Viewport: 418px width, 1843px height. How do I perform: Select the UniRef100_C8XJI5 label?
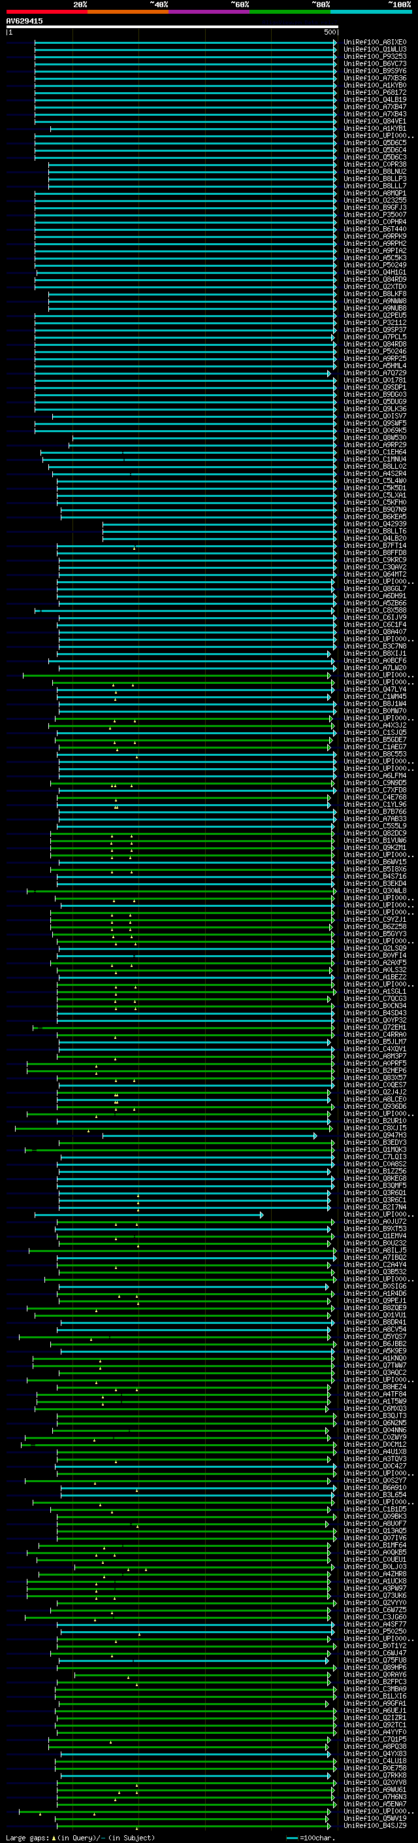(375, 1128)
